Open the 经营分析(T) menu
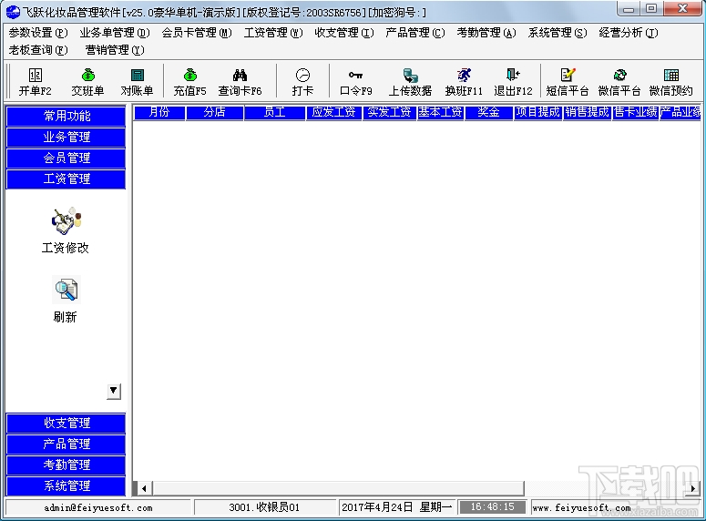The height and width of the screenshot is (521, 706). click(x=629, y=33)
